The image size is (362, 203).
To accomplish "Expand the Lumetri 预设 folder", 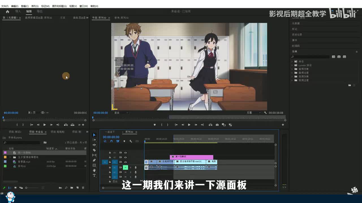I will [x=292, y=65].
